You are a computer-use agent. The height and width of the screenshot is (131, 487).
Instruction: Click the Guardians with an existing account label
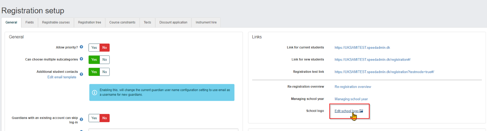coord(45,120)
